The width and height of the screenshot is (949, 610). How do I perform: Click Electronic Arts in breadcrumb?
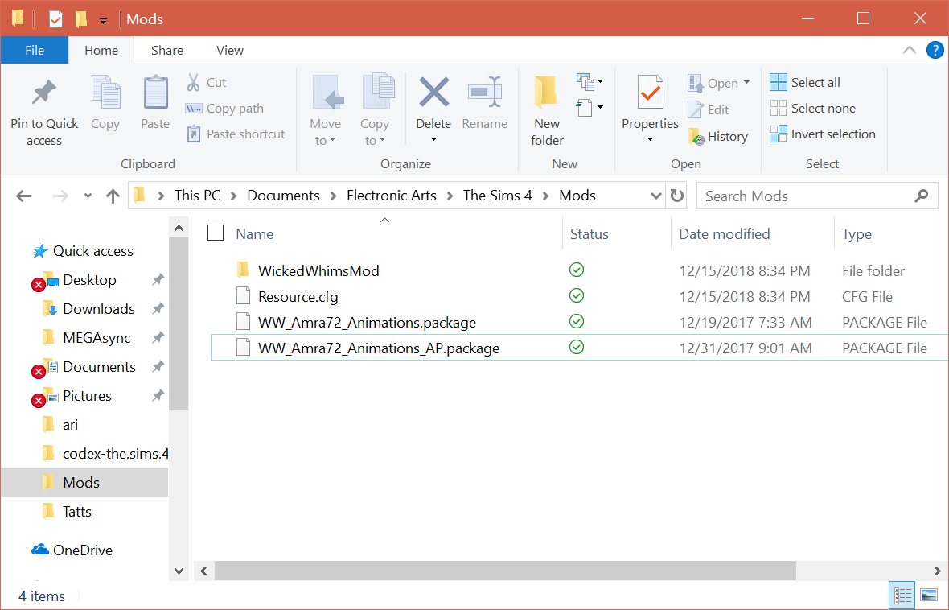391,196
